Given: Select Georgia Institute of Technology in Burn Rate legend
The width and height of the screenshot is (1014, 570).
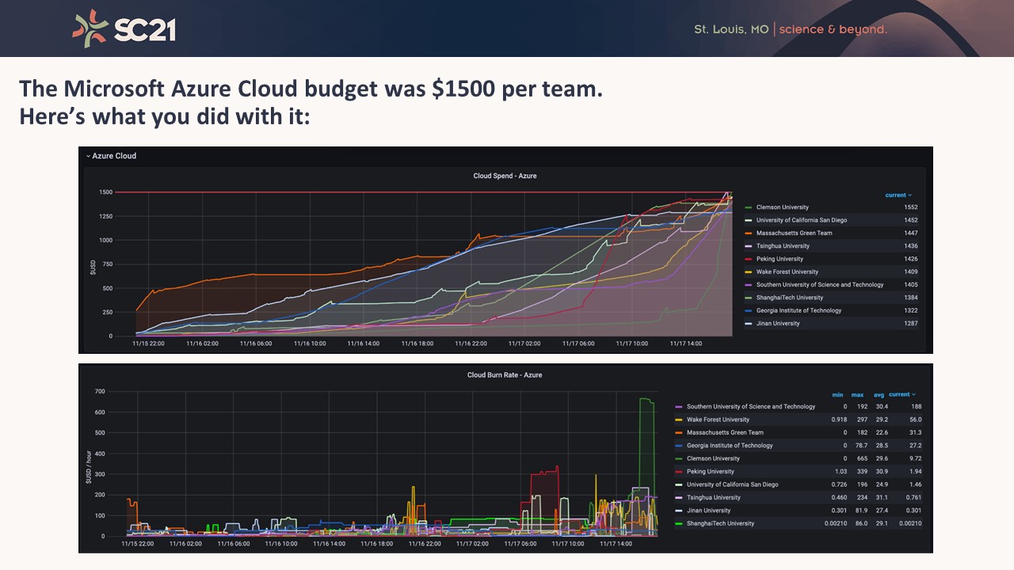Looking at the screenshot, I should click(x=730, y=445).
